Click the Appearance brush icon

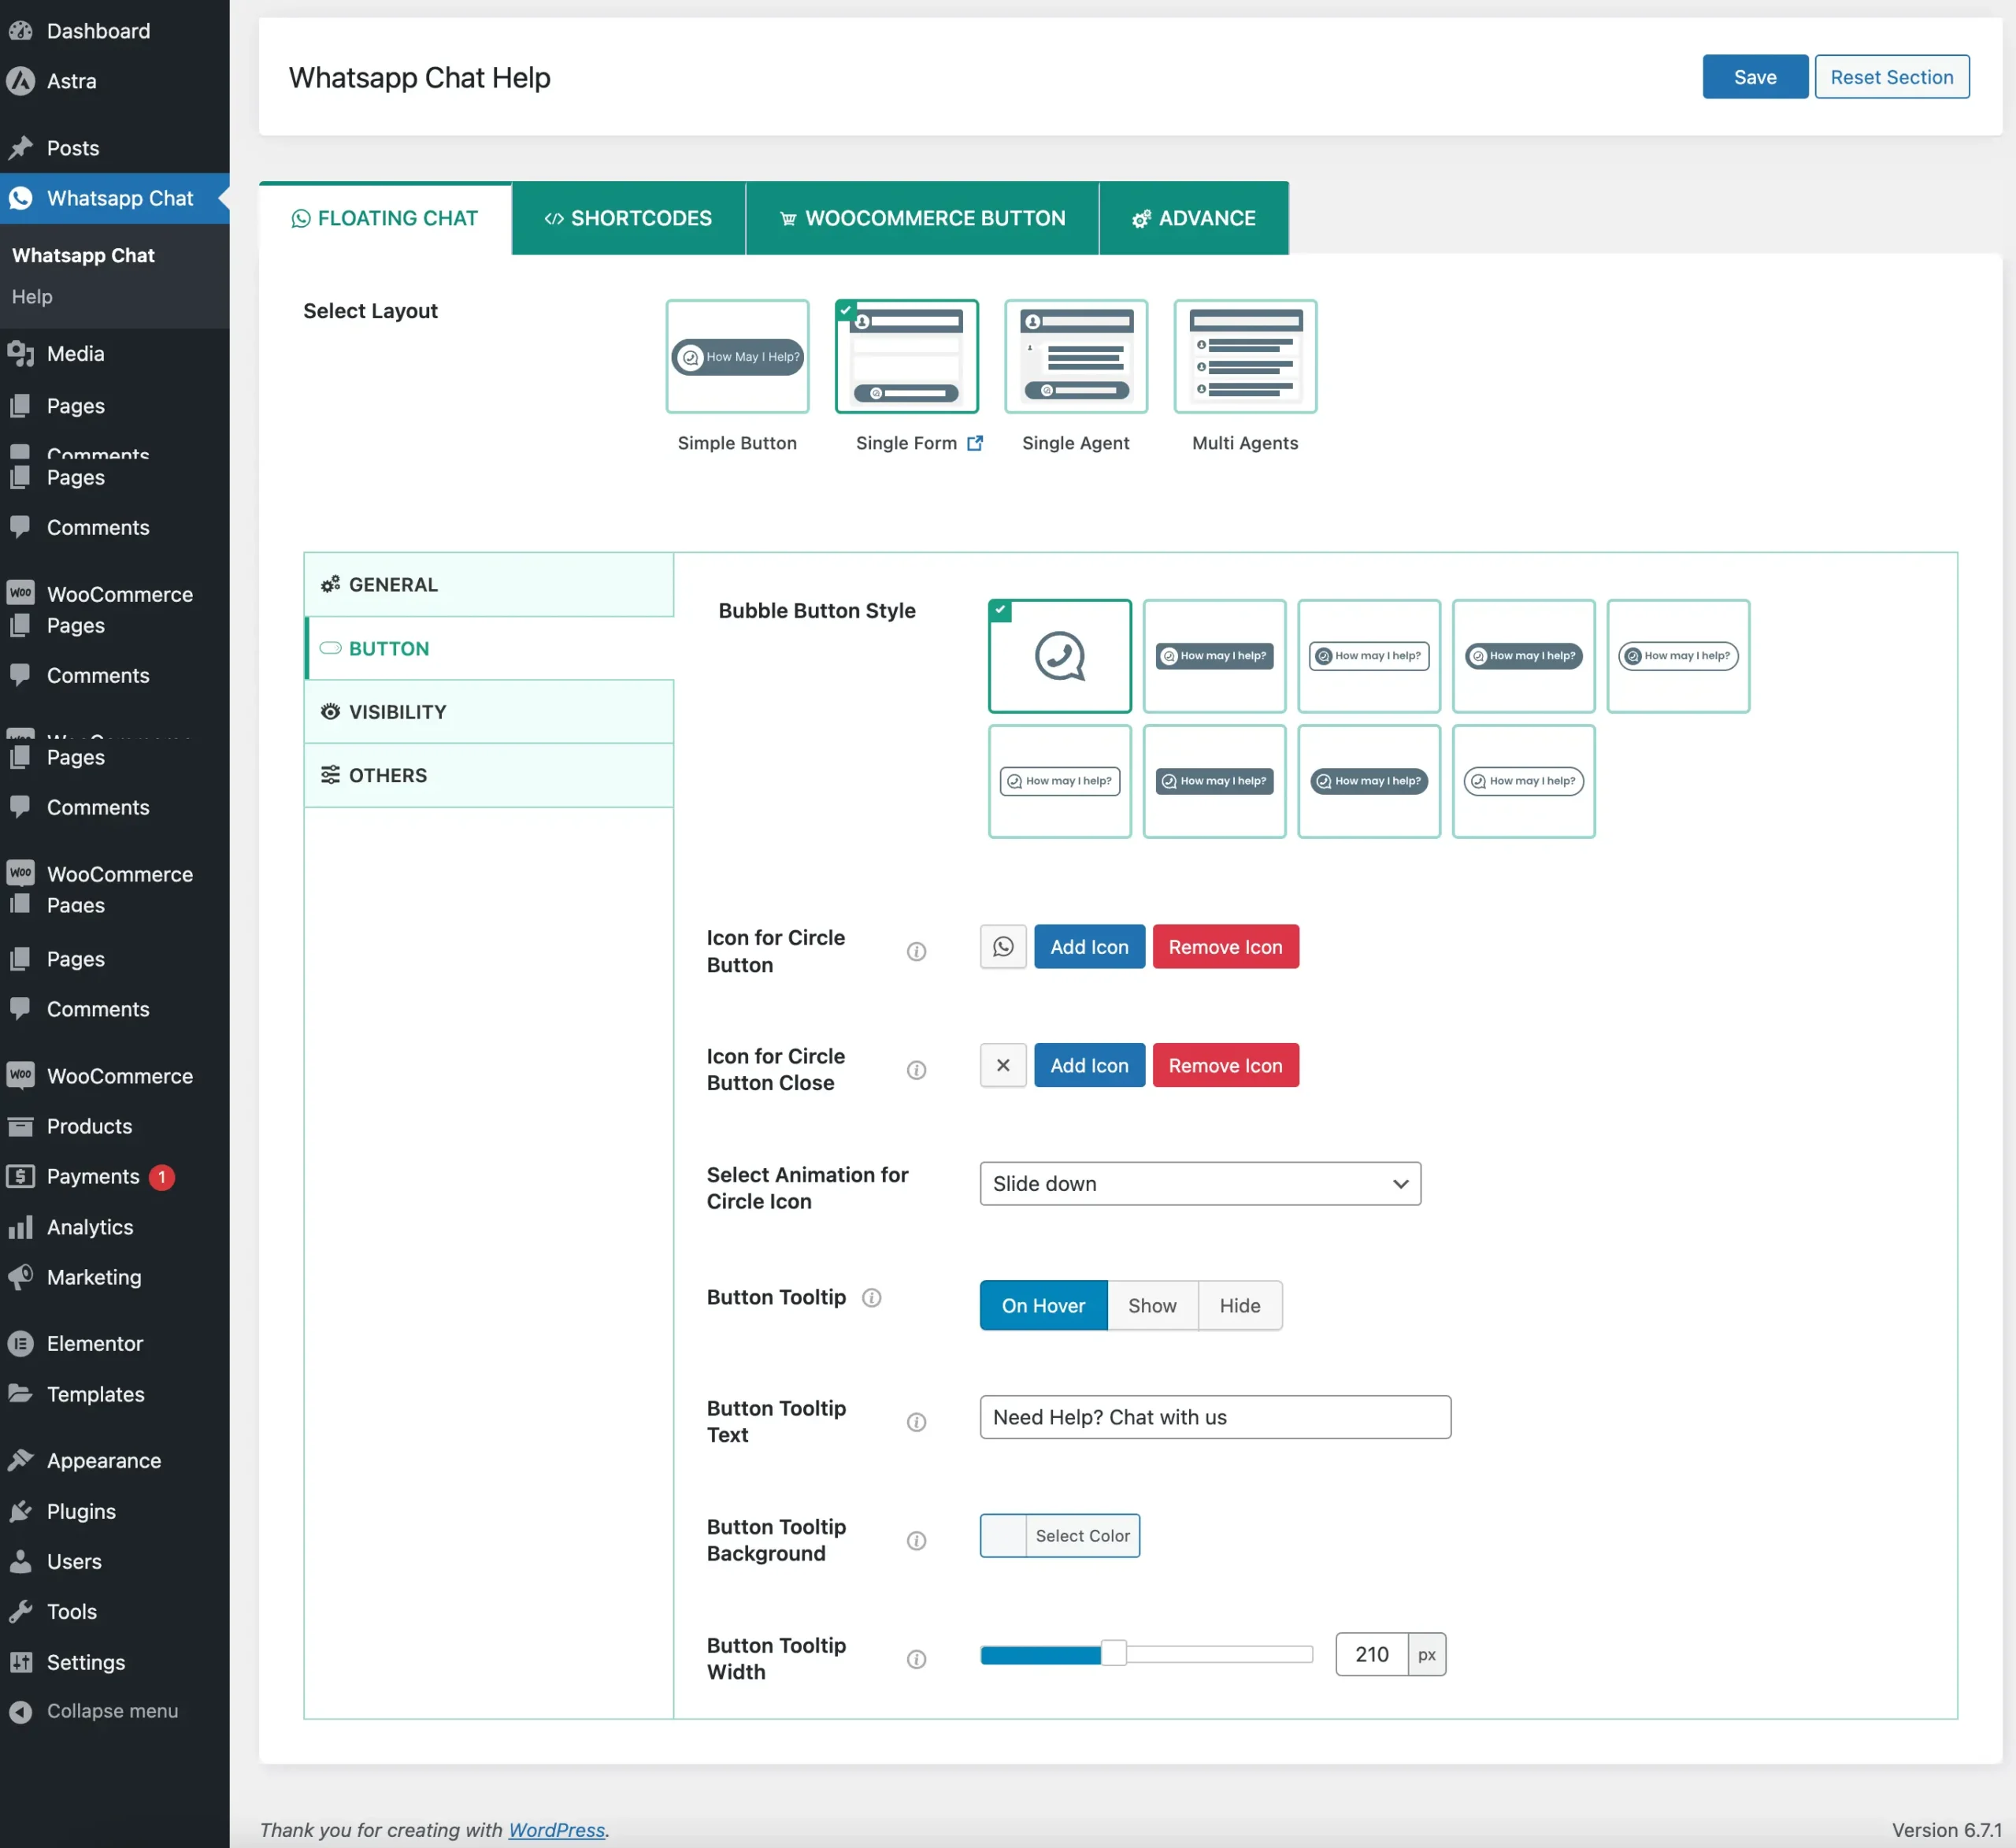pyautogui.click(x=20, y=1460)
